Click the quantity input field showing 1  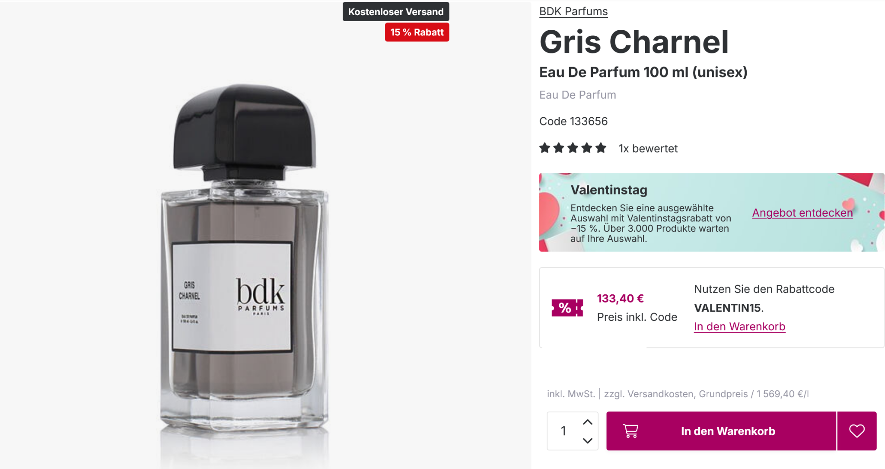[x=563, y=431]
